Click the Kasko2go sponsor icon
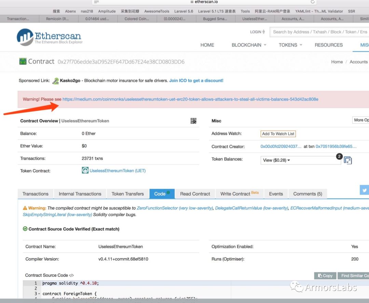 coord(56,81)
